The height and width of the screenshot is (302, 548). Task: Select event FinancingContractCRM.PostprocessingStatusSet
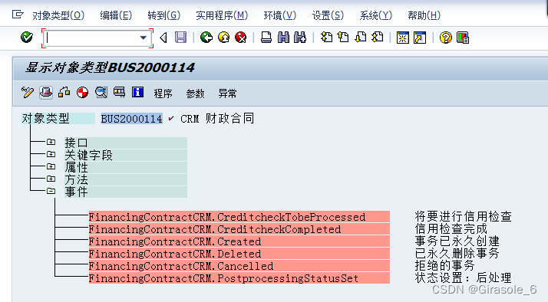click(239, 278)
